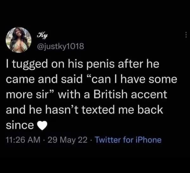Screen dimensions: 190x173
Task: Click the 11:26 AM timestamp
Action: tap(23, 140)
